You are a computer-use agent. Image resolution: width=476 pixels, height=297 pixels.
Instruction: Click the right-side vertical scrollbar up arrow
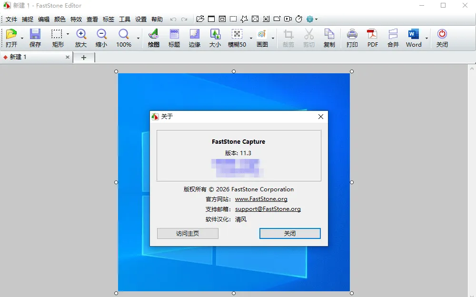(472, 69)
